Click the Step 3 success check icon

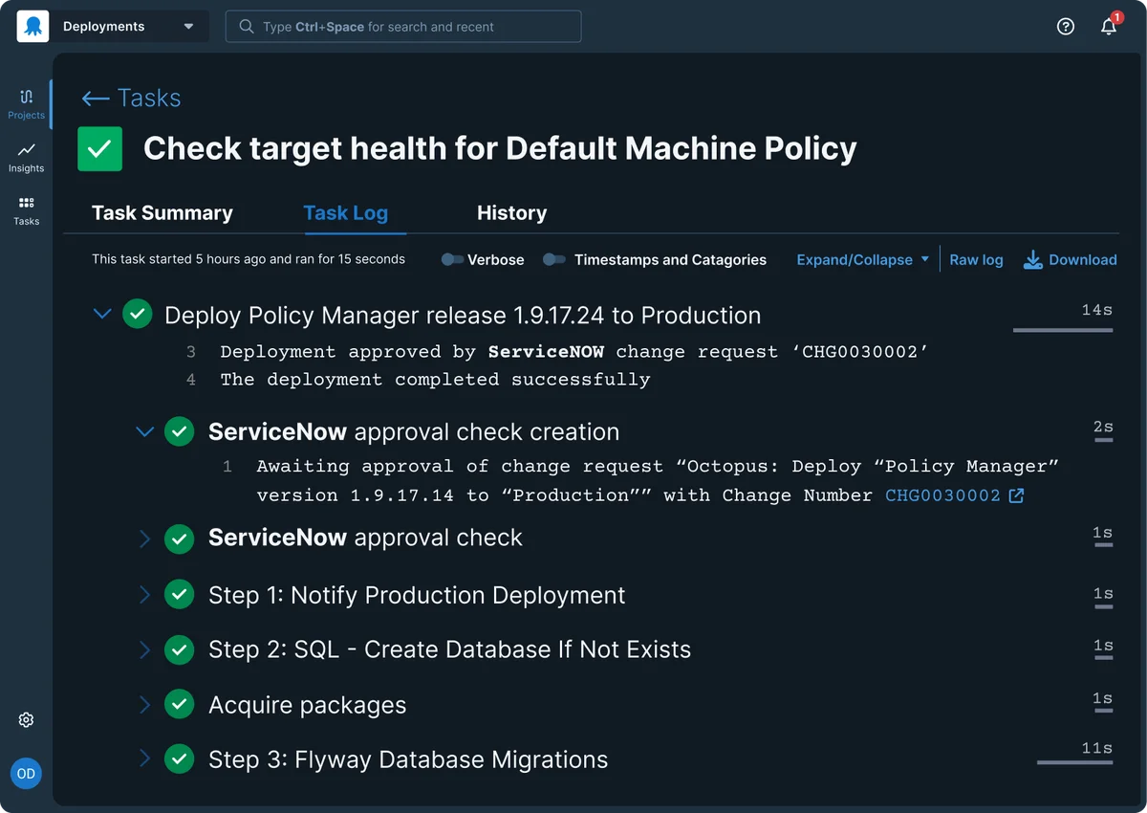(x=179, y=759)
